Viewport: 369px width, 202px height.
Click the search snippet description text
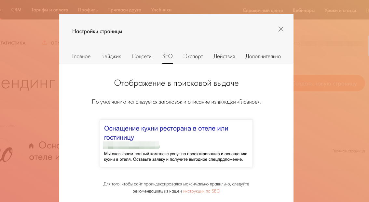coord(176,157)
